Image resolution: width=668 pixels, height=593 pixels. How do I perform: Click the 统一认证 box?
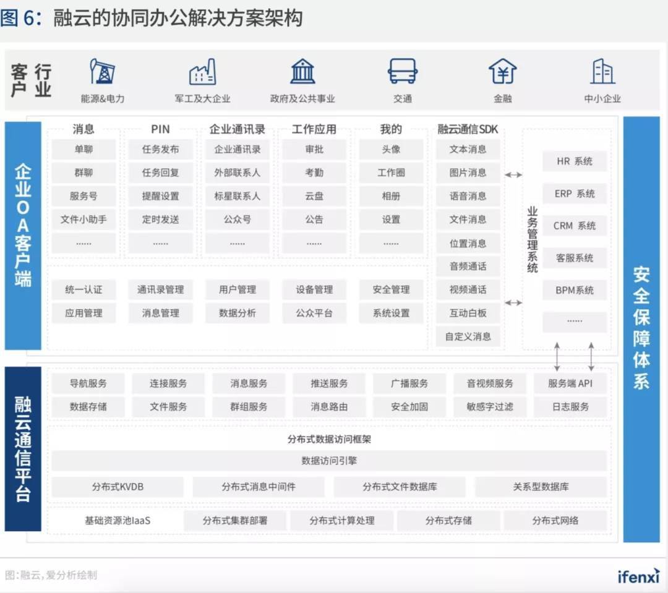83,289
